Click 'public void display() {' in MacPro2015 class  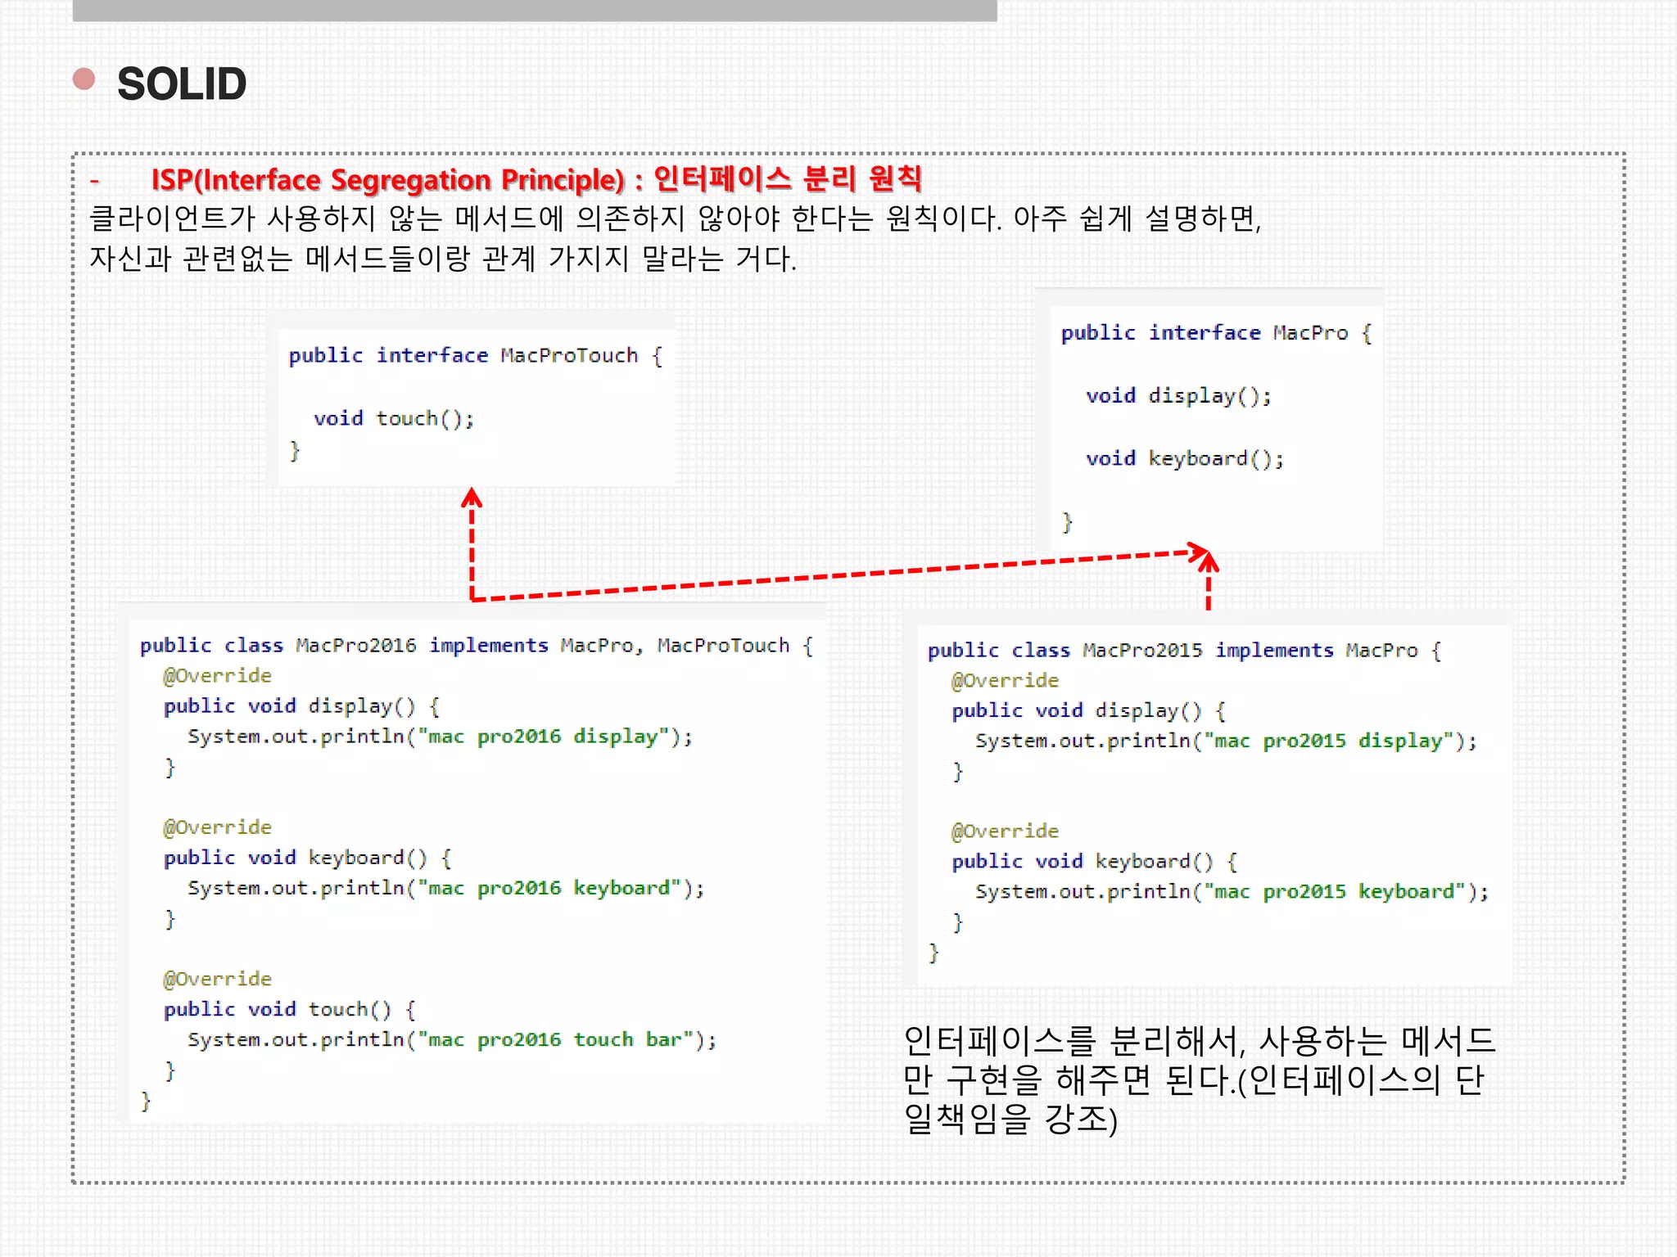1089,710
